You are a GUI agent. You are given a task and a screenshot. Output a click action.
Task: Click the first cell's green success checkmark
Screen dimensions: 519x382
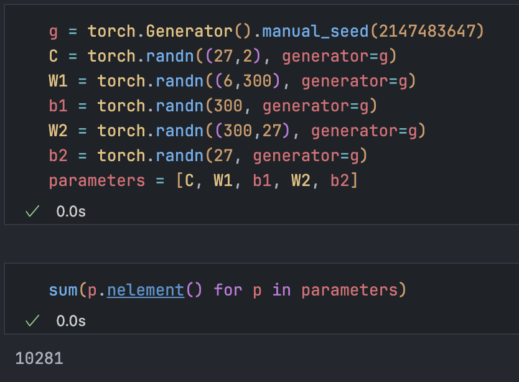pos(32,212)
